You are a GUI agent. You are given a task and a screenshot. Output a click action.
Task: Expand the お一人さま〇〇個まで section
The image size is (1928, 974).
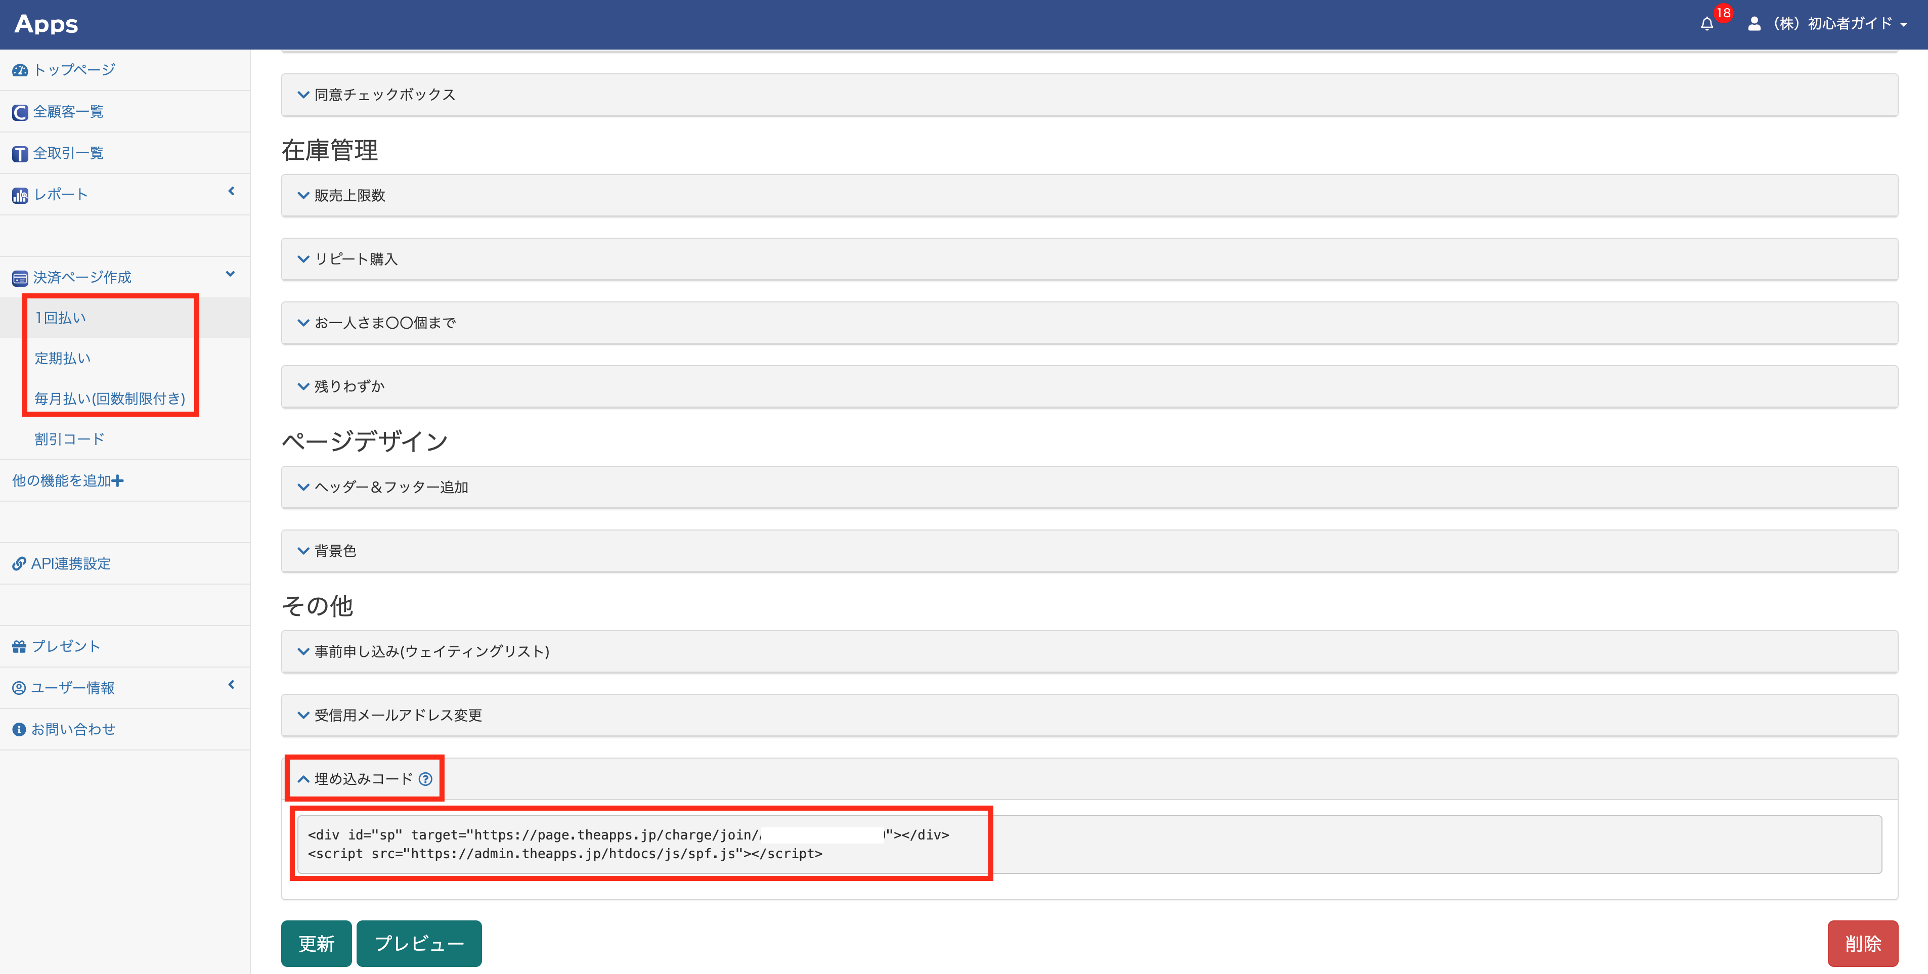[x=1089, y=323]
